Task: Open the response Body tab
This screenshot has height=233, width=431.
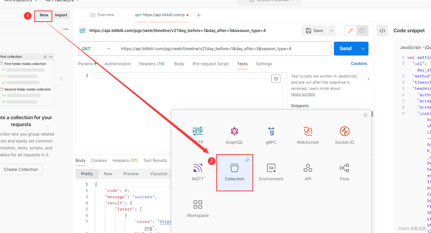Action: pos(80,160)
